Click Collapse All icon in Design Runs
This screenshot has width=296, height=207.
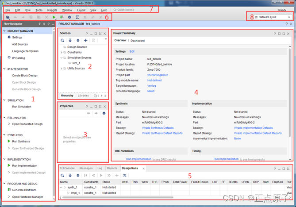click(x=70, y=176)
